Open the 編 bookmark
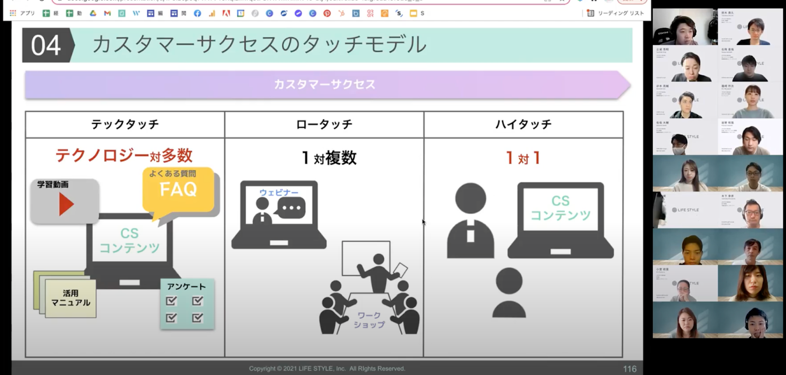This screenshot has width=786, height=375. click(x=155, y=13)
